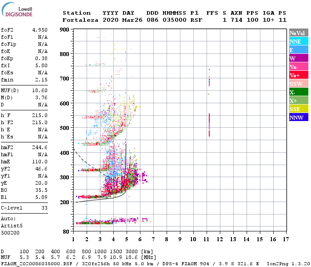Click the Fortaleza station name
This screenshot has width=311, height=267.
tap(80, 20)
